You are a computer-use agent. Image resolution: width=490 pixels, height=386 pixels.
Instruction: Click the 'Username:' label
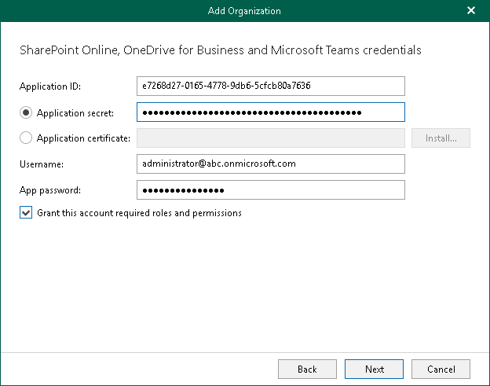pyautogui.click(x=42, y=164)
